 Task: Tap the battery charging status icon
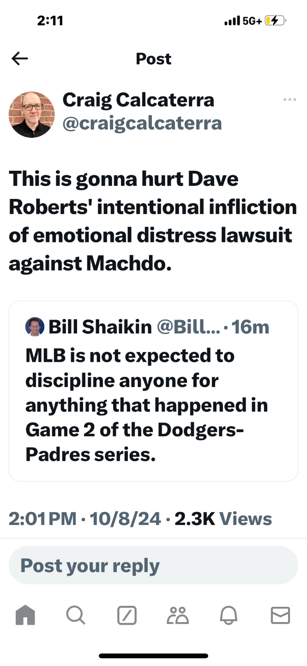point(275,21)
